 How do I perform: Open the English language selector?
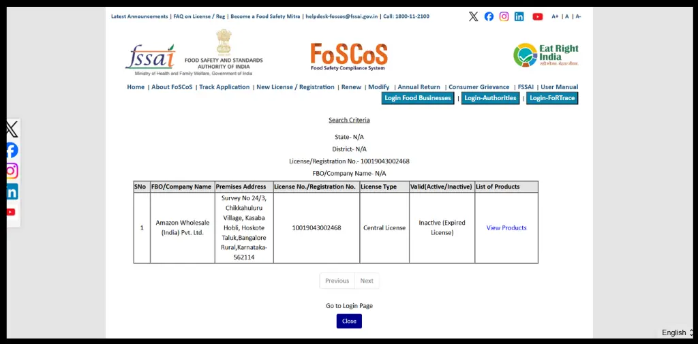pos(677,332)
